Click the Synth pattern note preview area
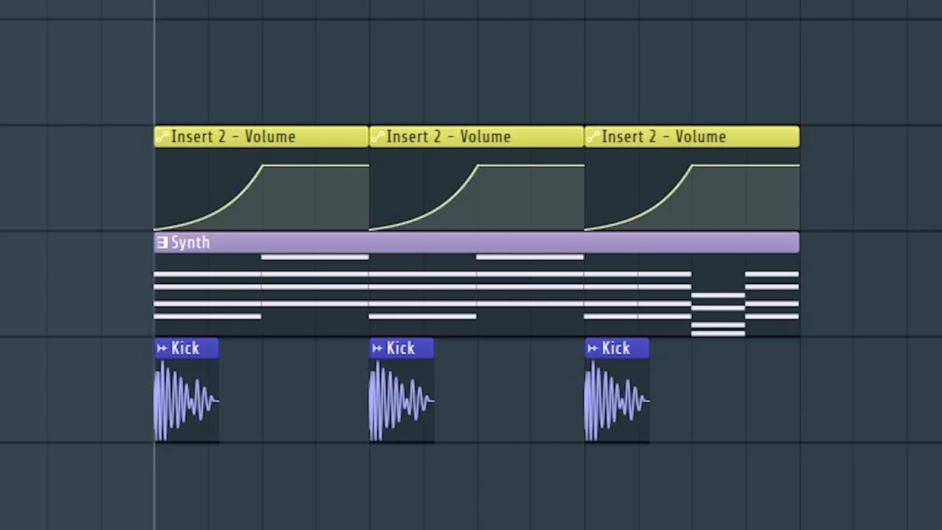Image resolution: width=942 pixels, height=530 pixels. (x=476, y=295)
